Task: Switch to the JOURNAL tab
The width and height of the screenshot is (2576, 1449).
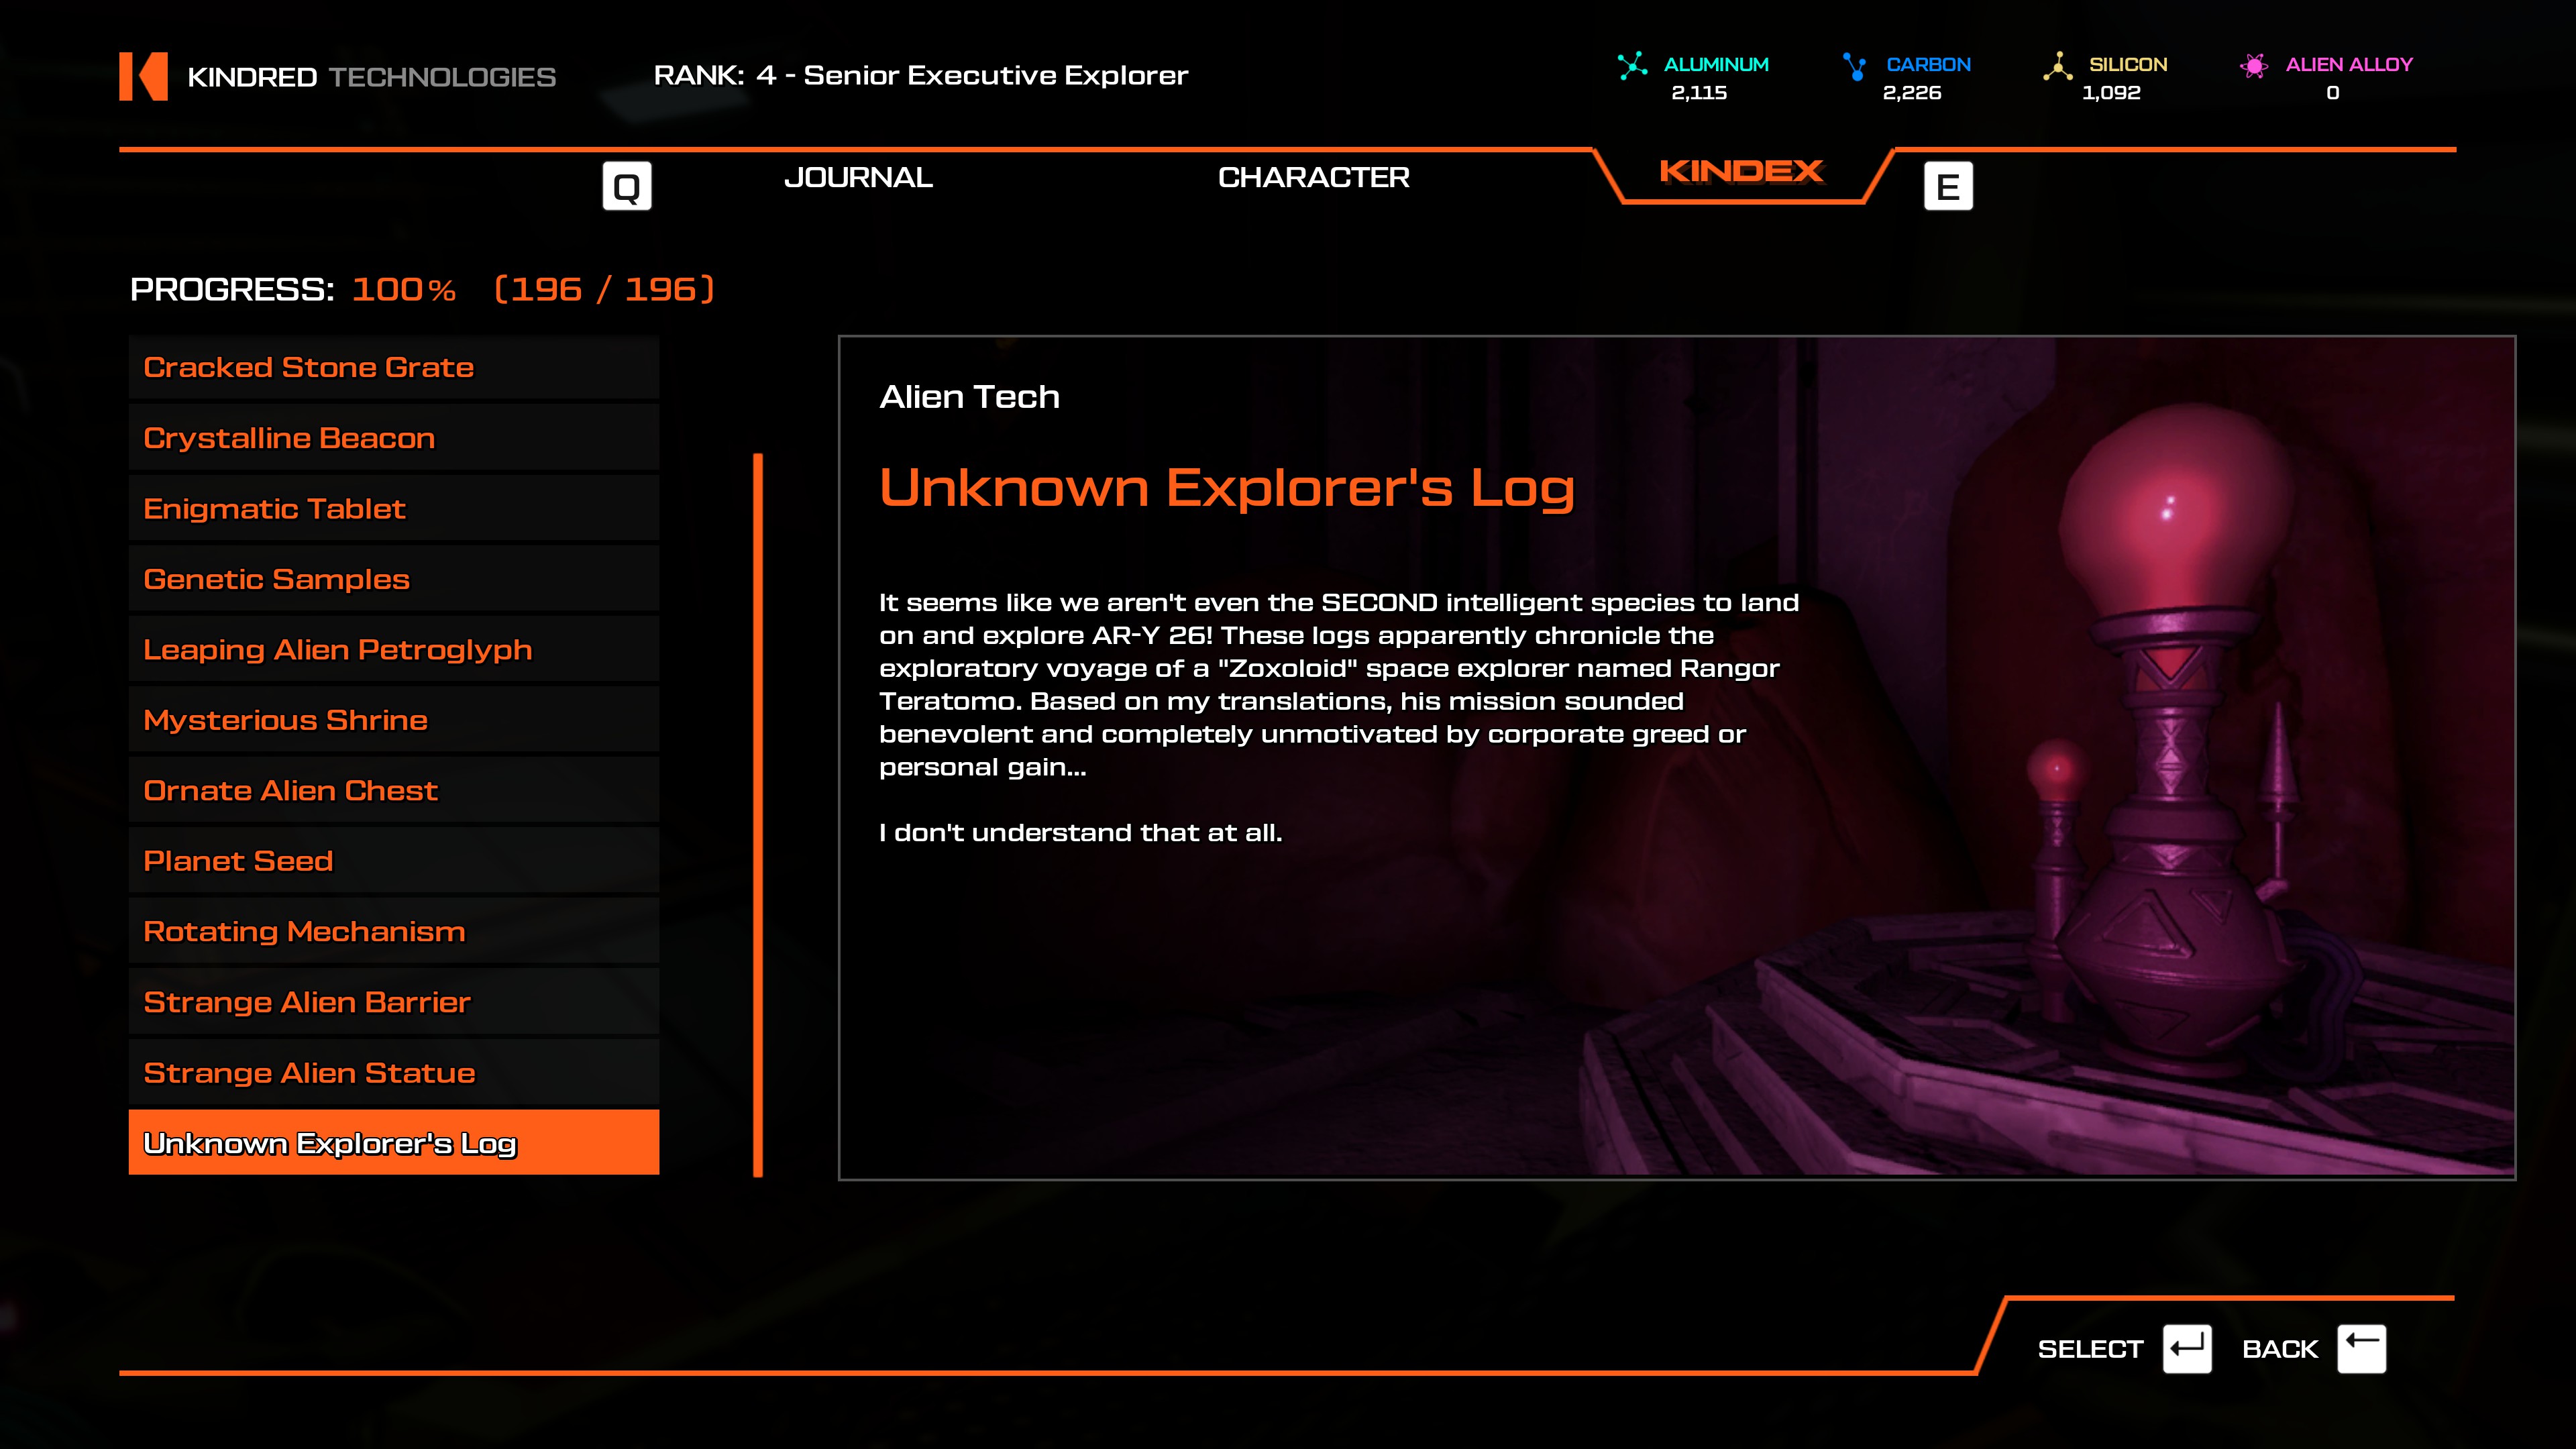Action: click(858, 177)
